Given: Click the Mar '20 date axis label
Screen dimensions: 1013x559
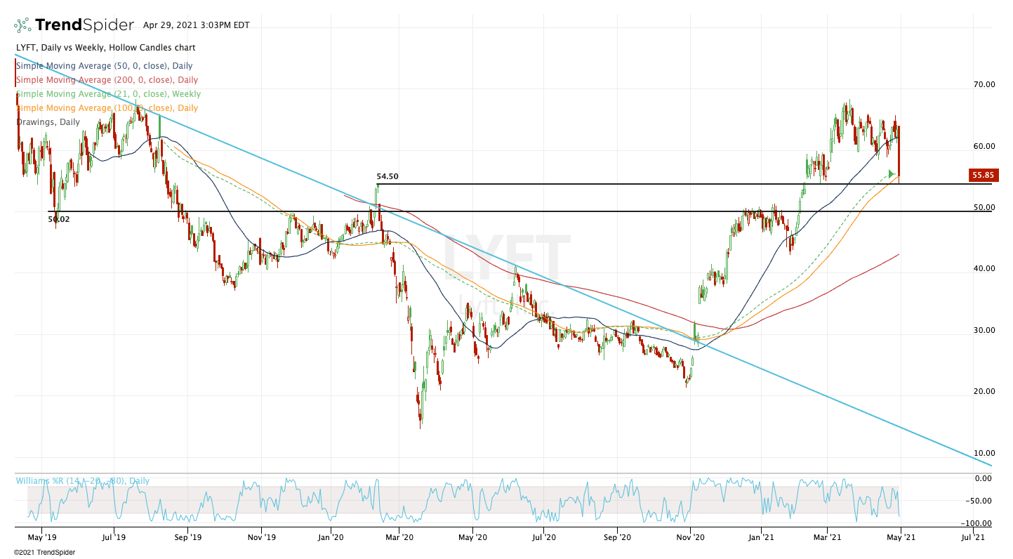Looking at the screenshot, I should click(x=399, y=539).
